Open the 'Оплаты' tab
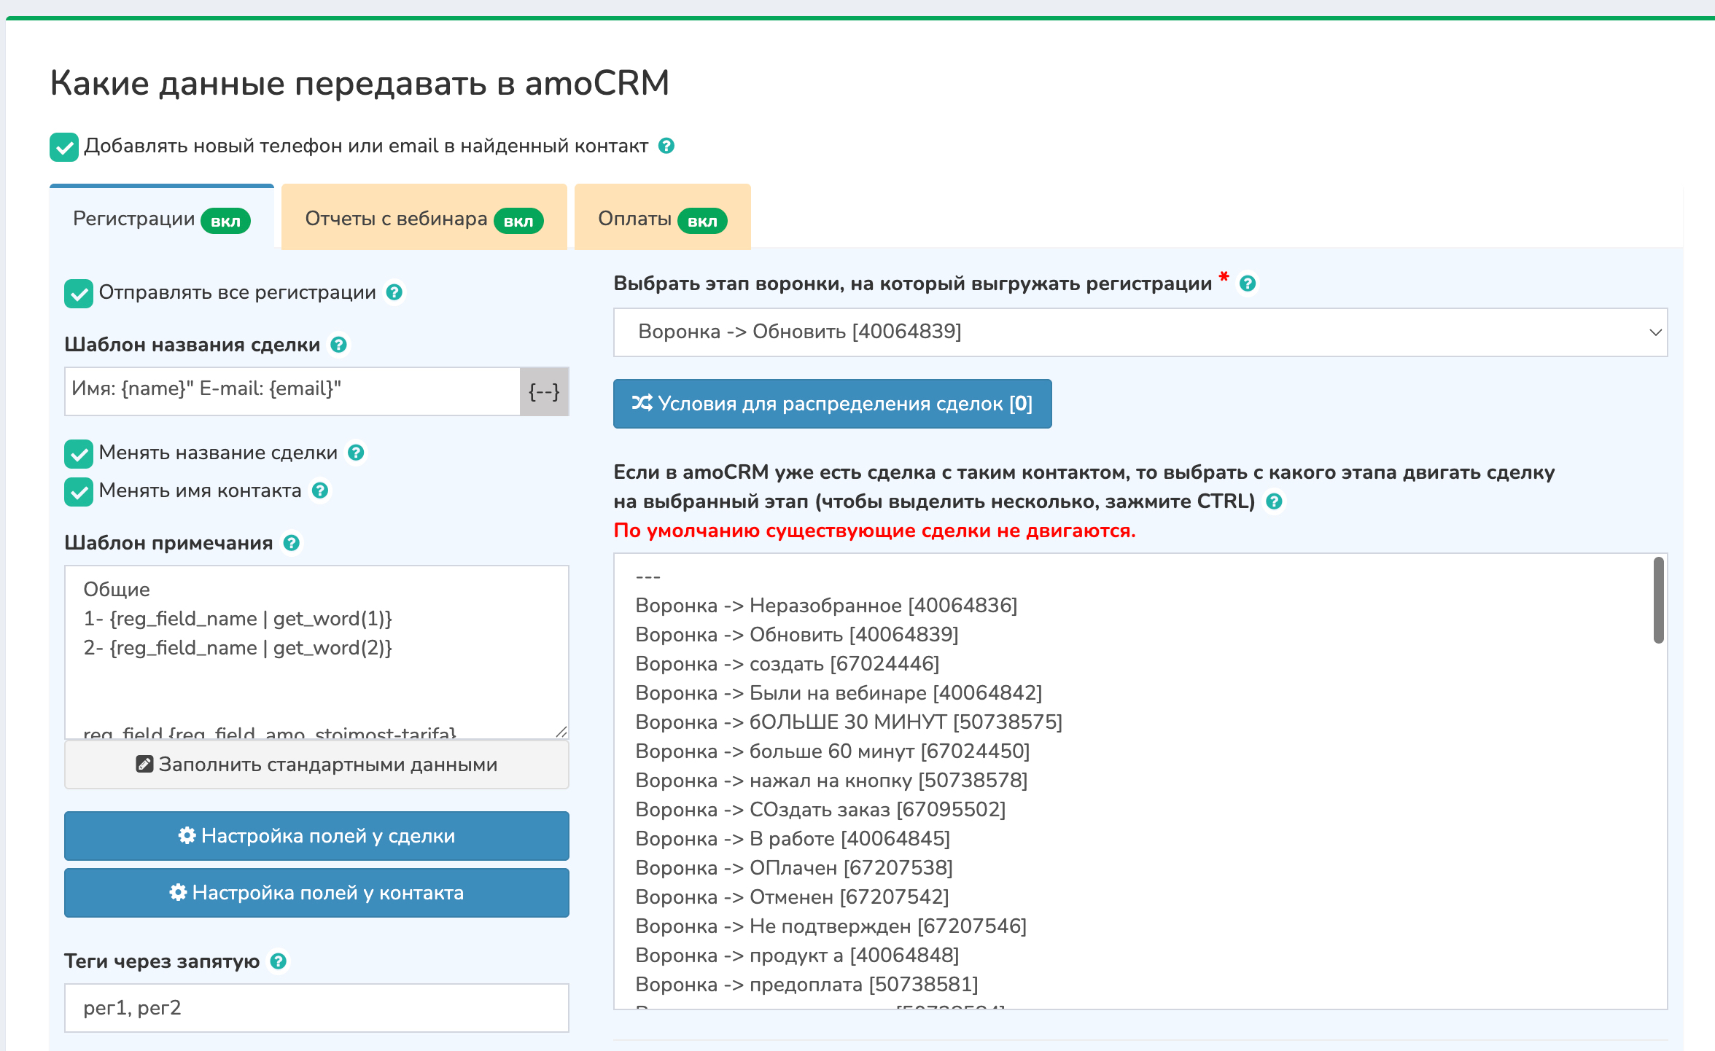1715x1051 pixels. [661, 219]
